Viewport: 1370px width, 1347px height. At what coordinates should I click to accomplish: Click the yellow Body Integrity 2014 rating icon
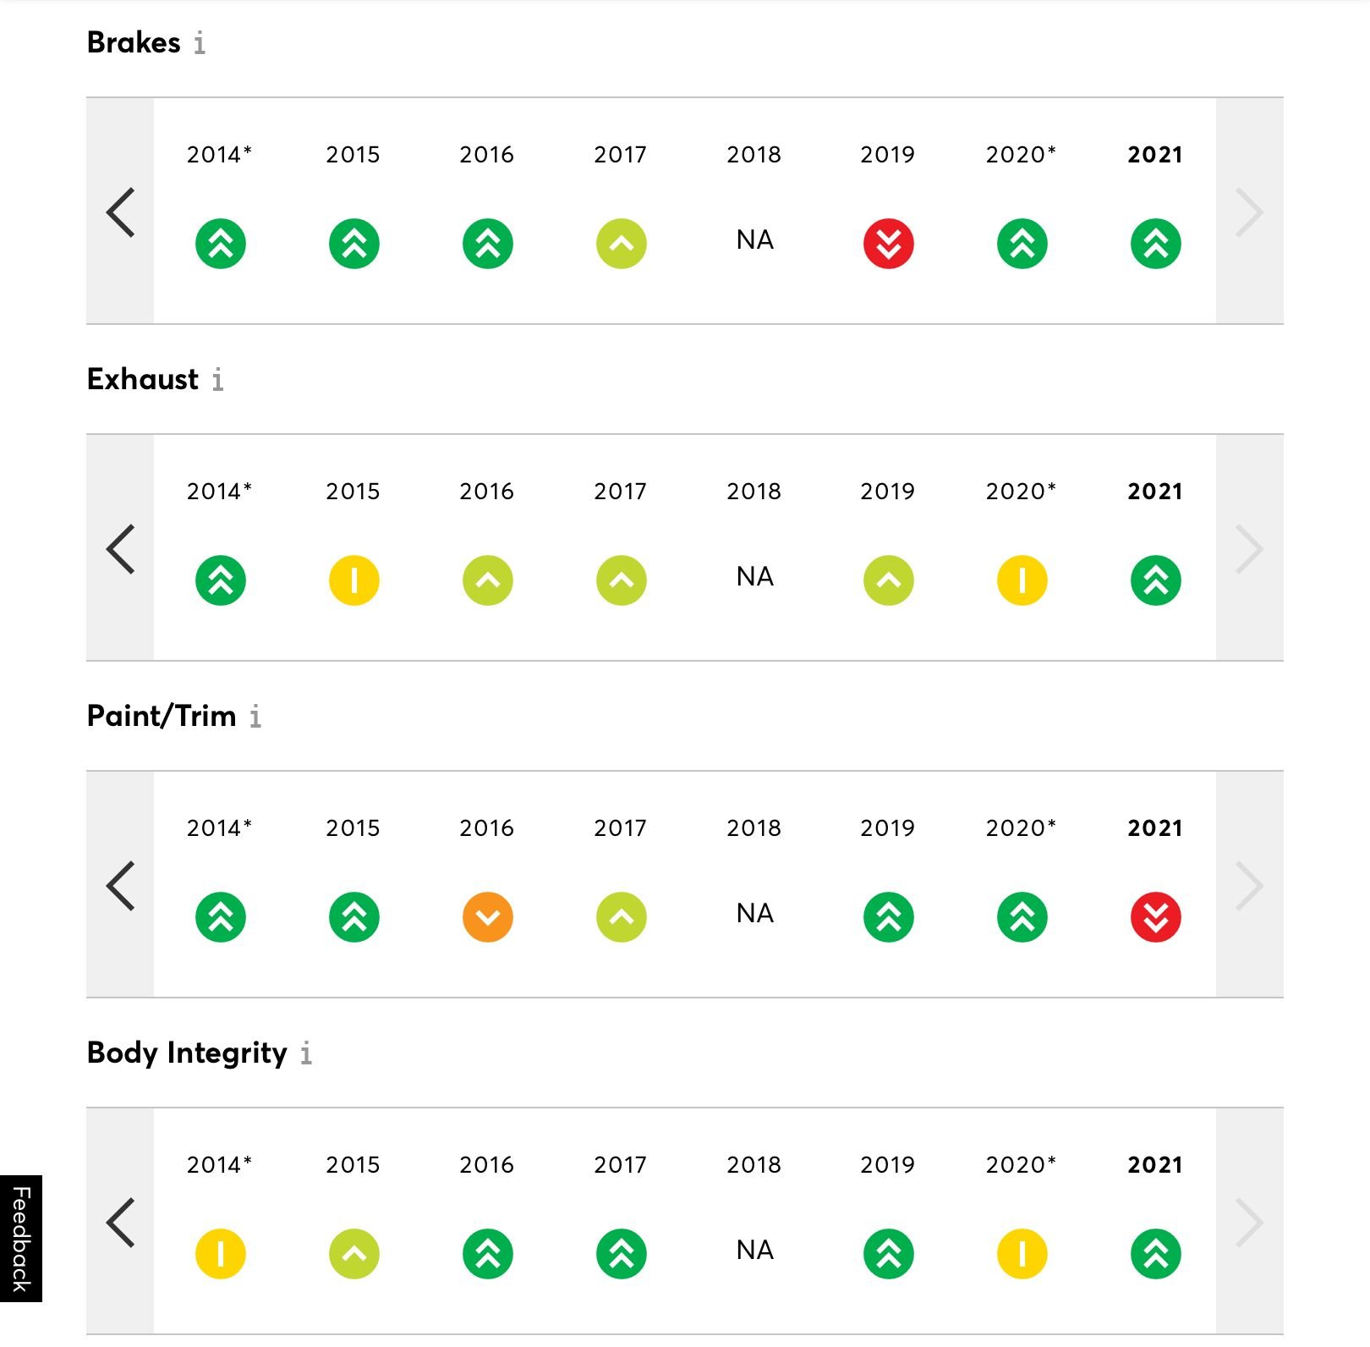pos(221,1254)
